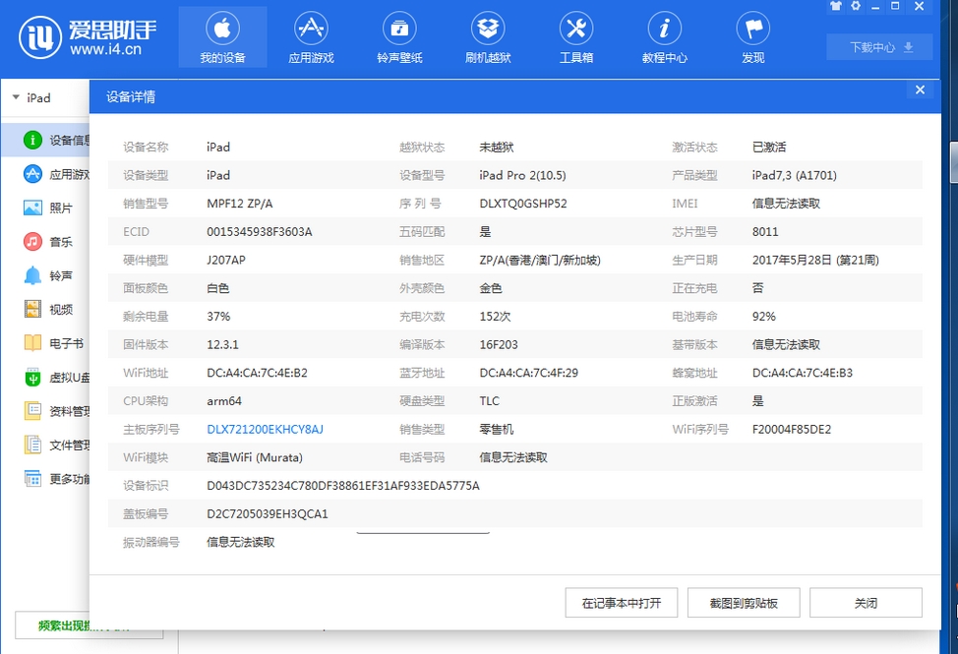Click ECID value 0015345938F3603A
This screenshot has width=958, height=654.
(x=260, y=232)
